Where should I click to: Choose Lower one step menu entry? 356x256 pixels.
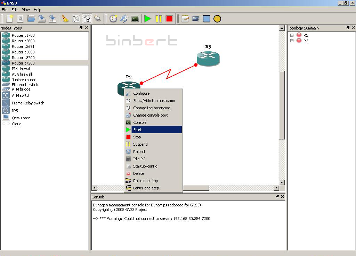(x=153, y=188)
